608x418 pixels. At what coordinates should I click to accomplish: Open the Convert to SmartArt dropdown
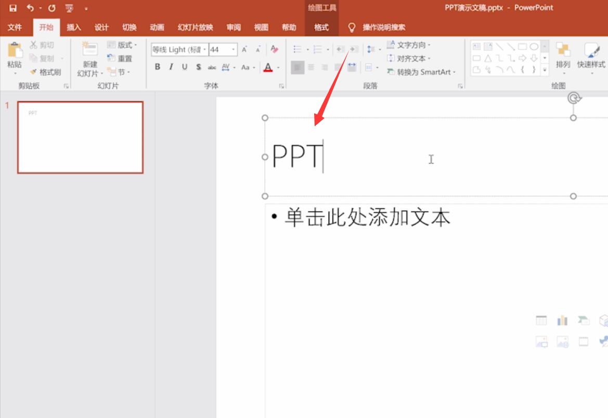[x=421, y=72]
